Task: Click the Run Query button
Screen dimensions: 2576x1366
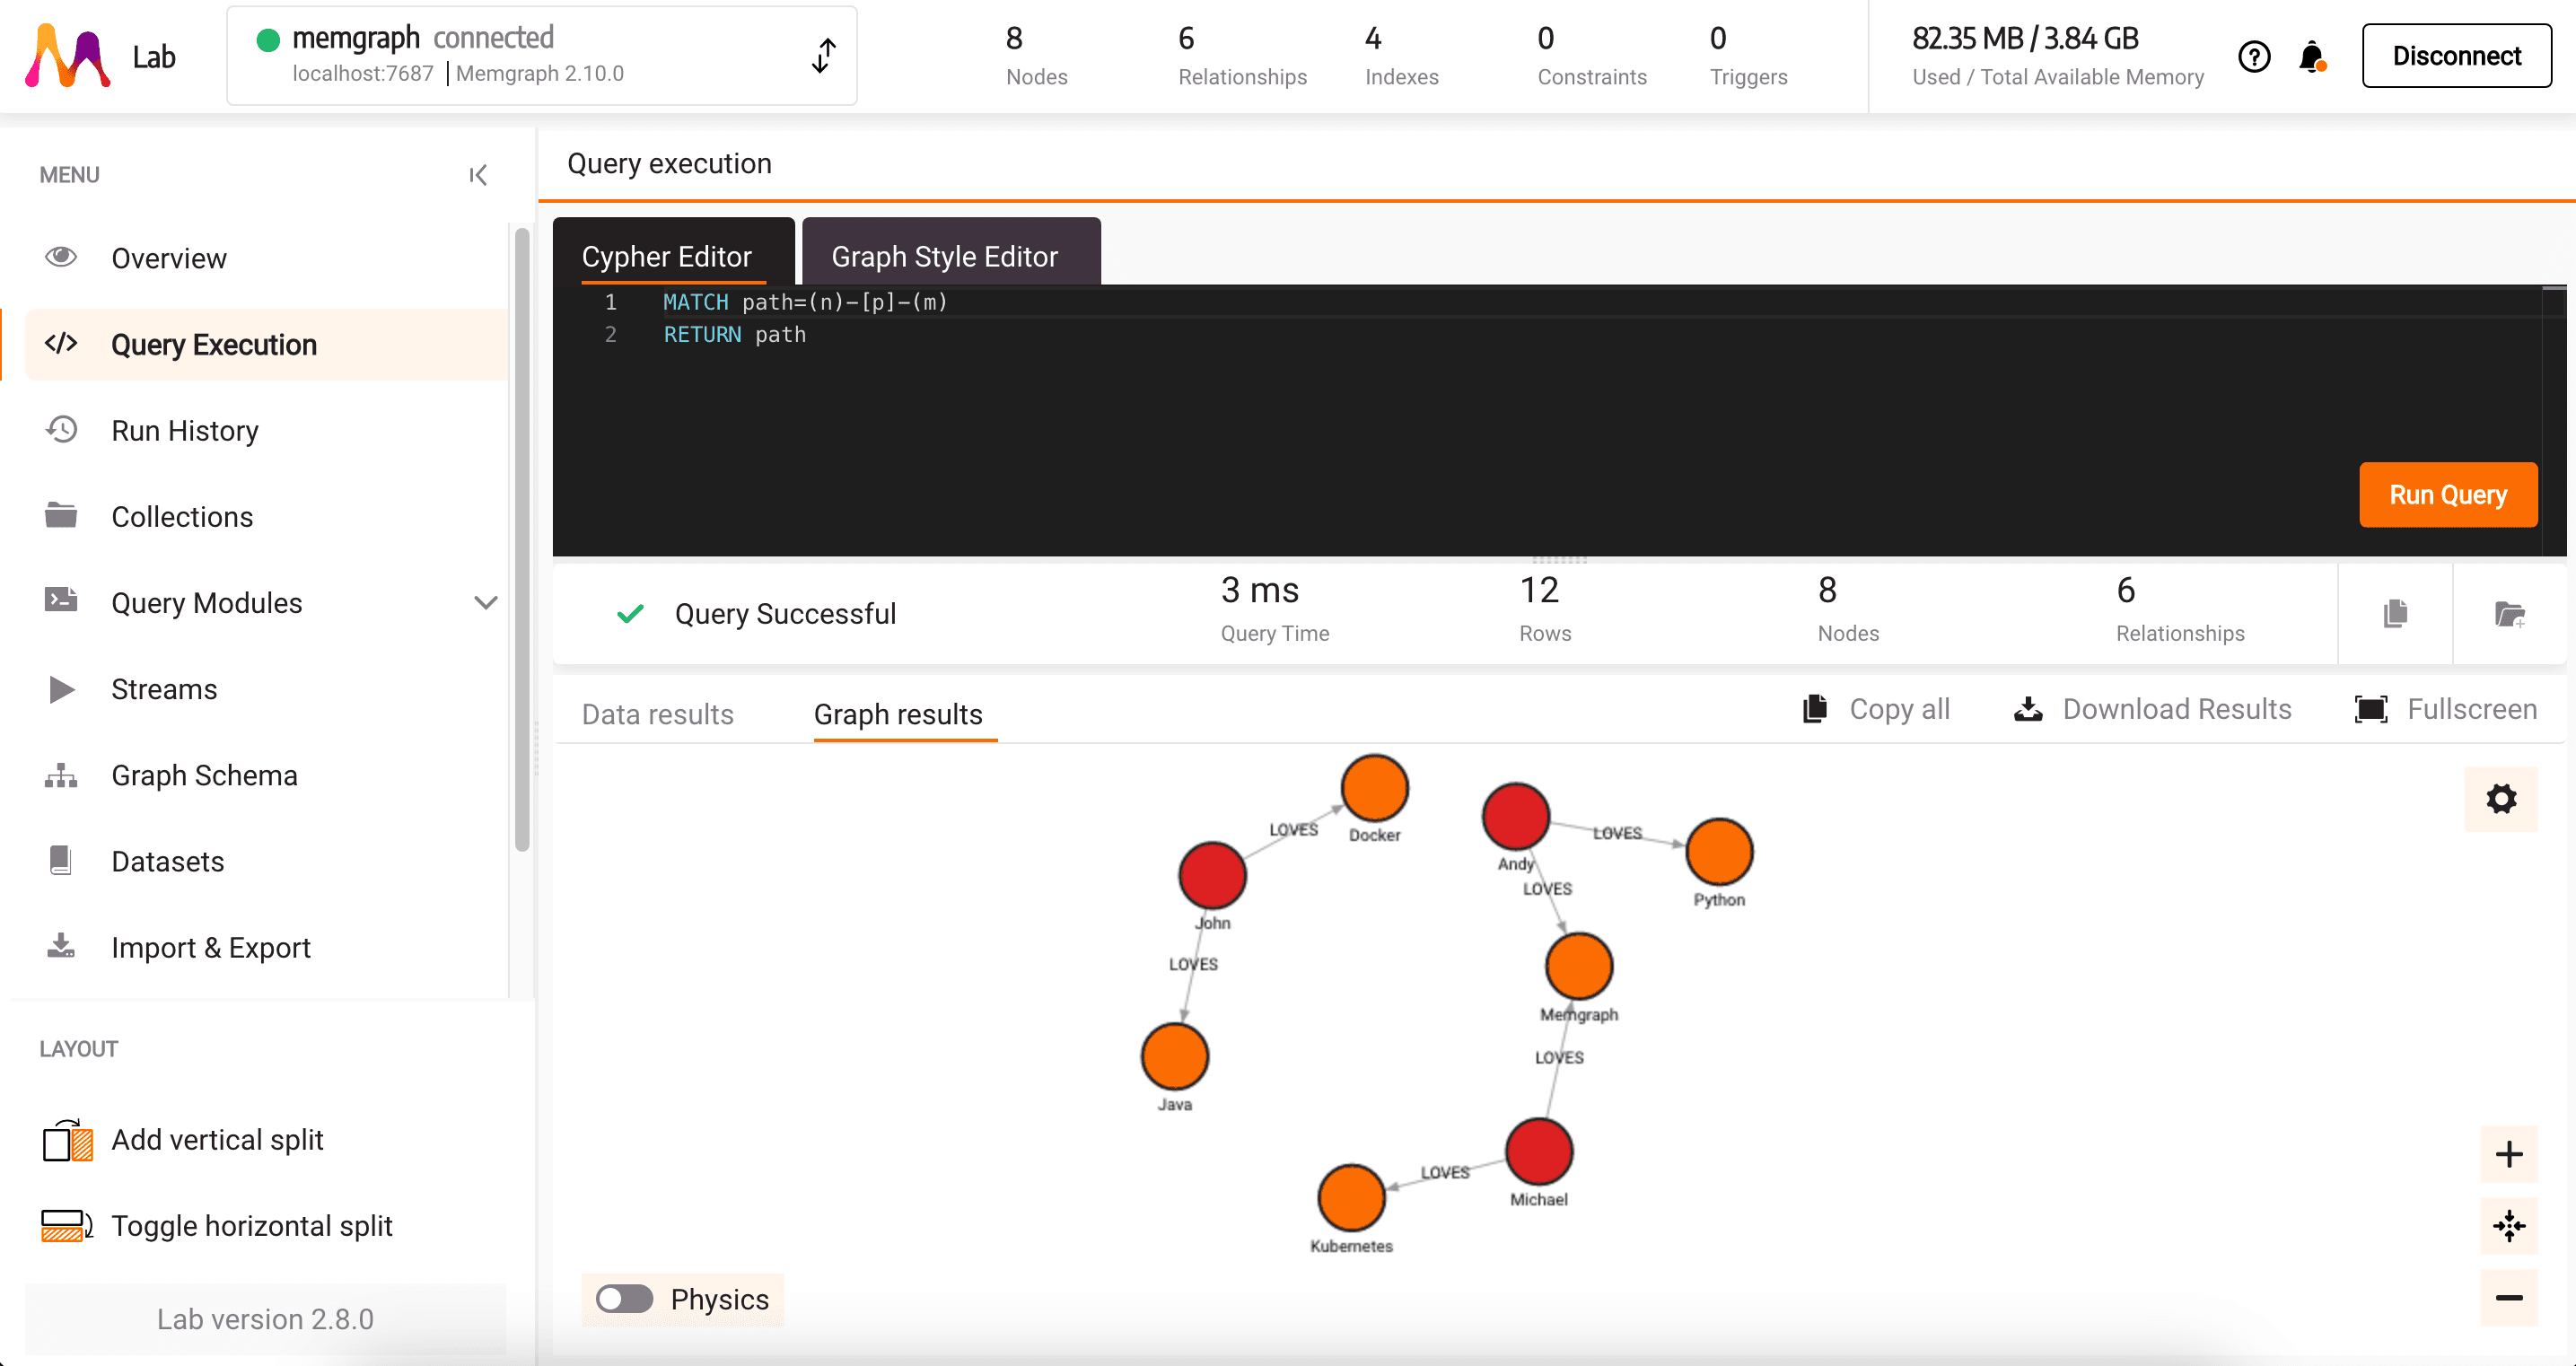Action: 2447,494
